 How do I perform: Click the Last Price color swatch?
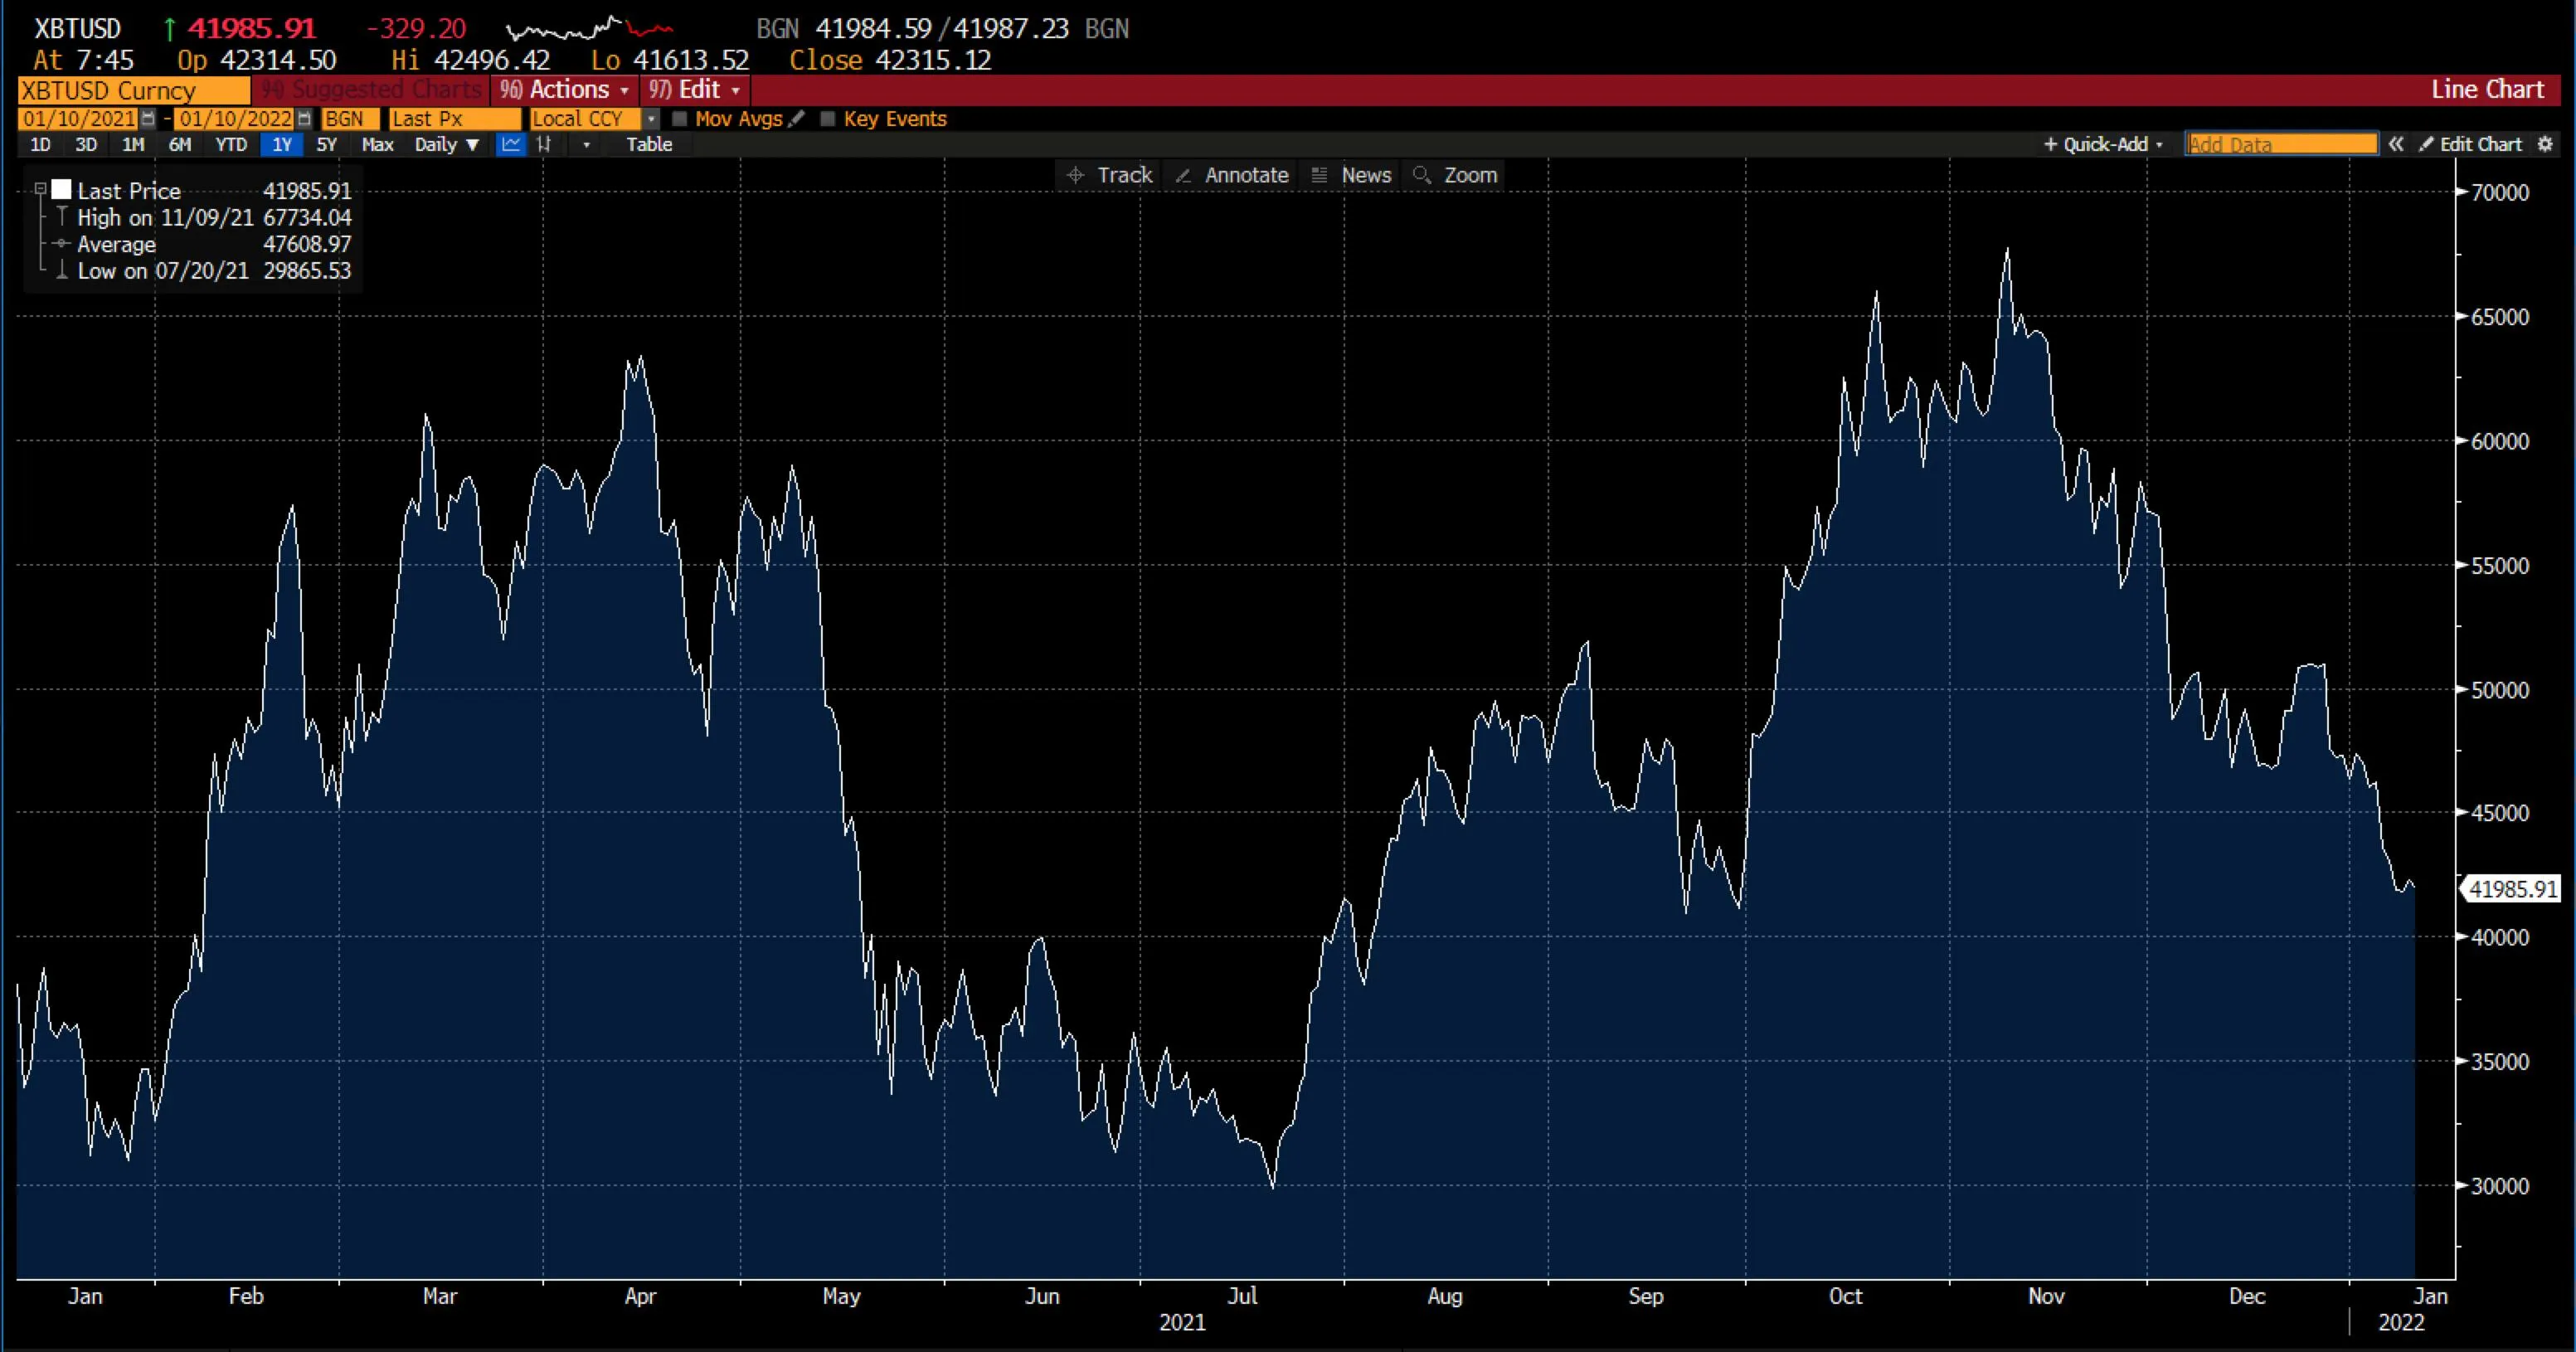[x=62, y=189]
